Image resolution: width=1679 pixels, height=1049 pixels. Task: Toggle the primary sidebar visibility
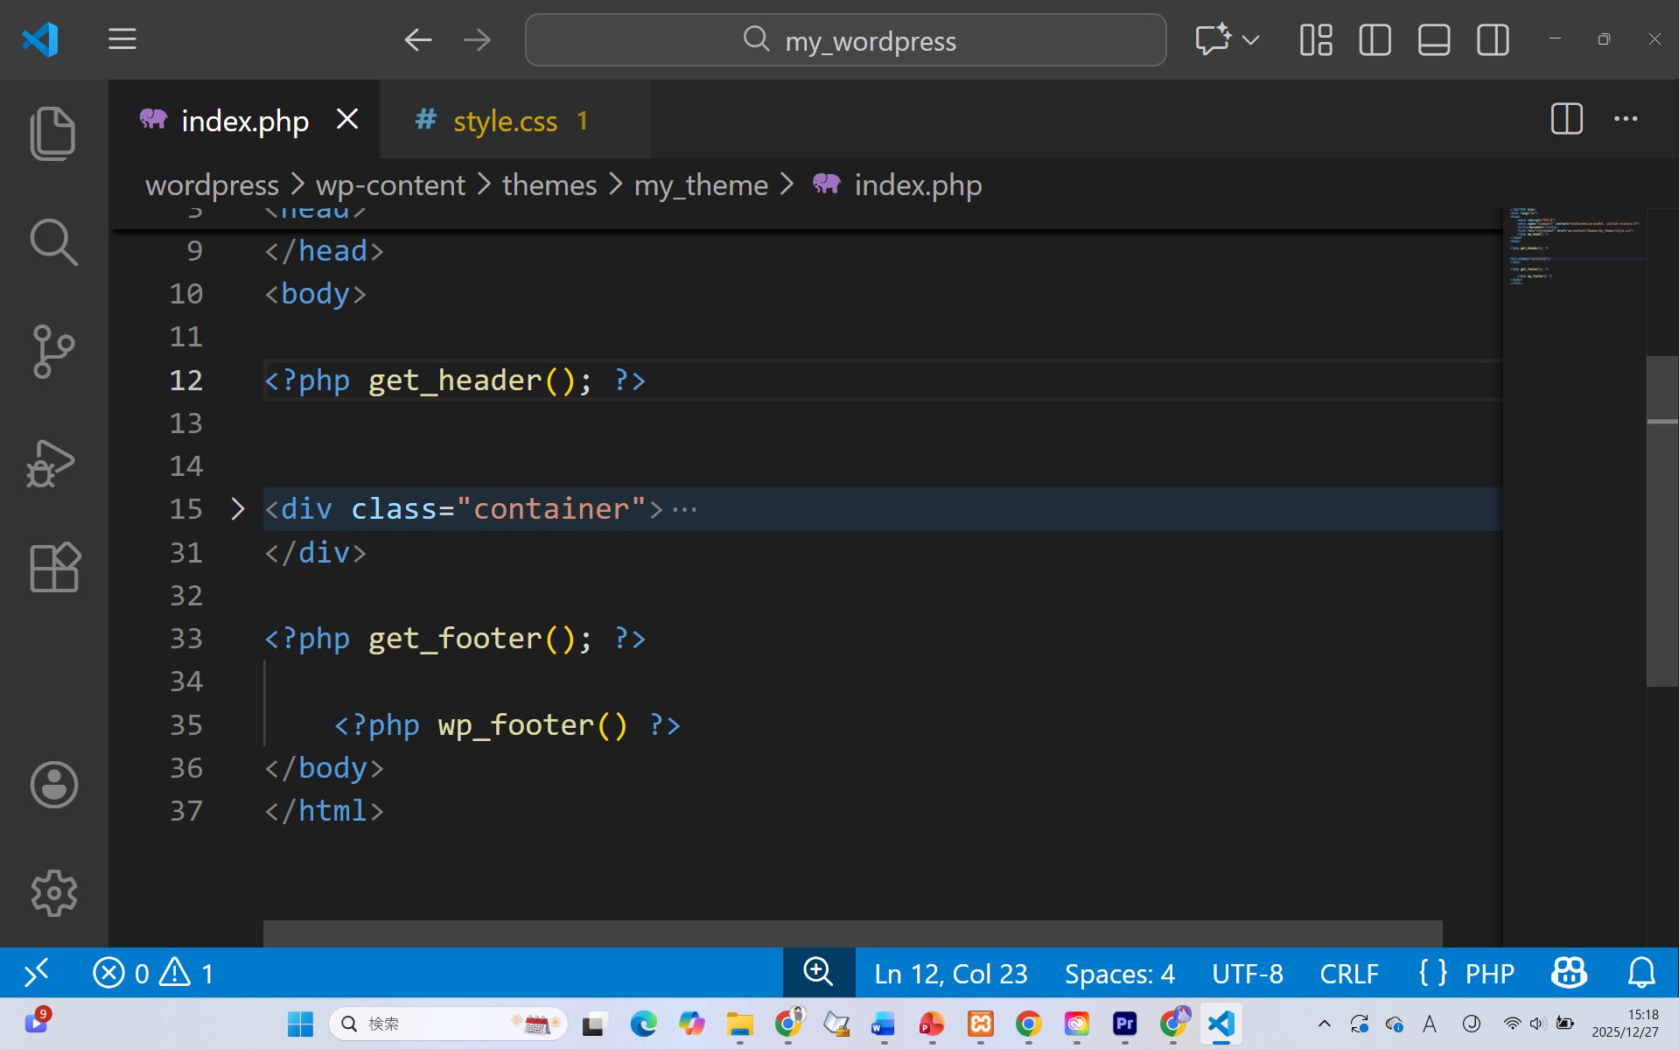coord(1374,38)
